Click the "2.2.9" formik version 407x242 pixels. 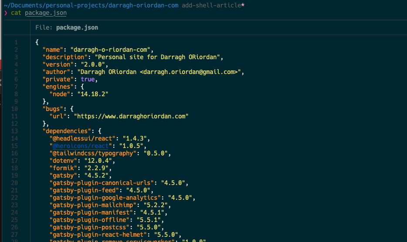[x=97, y=168]
